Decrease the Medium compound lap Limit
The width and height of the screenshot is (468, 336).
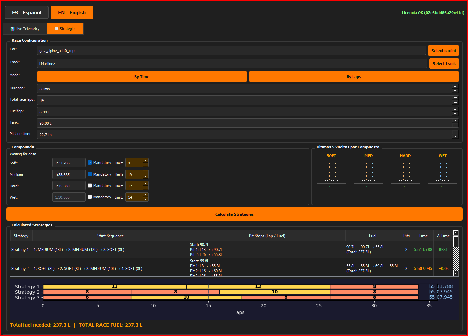[145, 177]
